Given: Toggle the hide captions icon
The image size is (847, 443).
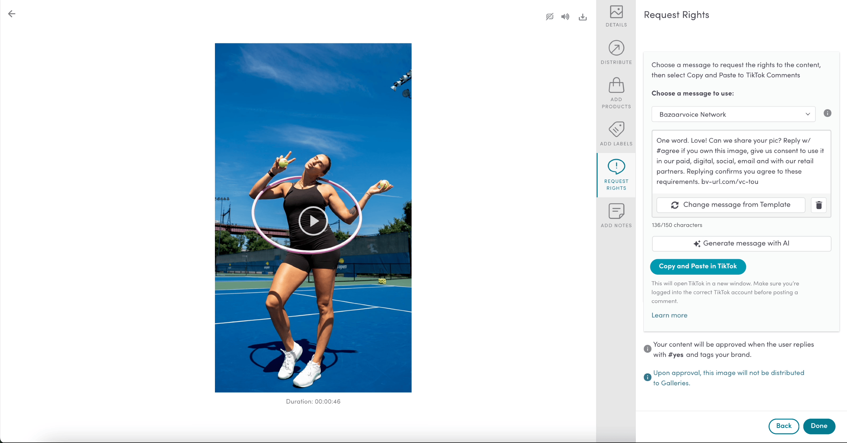Looking at the screenshot, I should coord(549,17).
